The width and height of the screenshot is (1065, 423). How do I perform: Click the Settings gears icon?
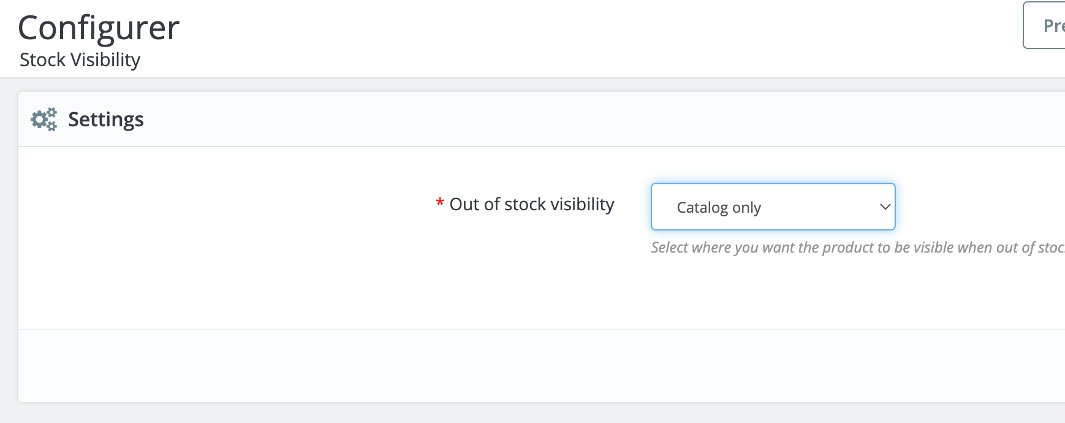44,120
